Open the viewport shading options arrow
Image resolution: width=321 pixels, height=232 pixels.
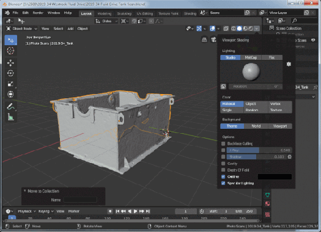pos(257,29)
